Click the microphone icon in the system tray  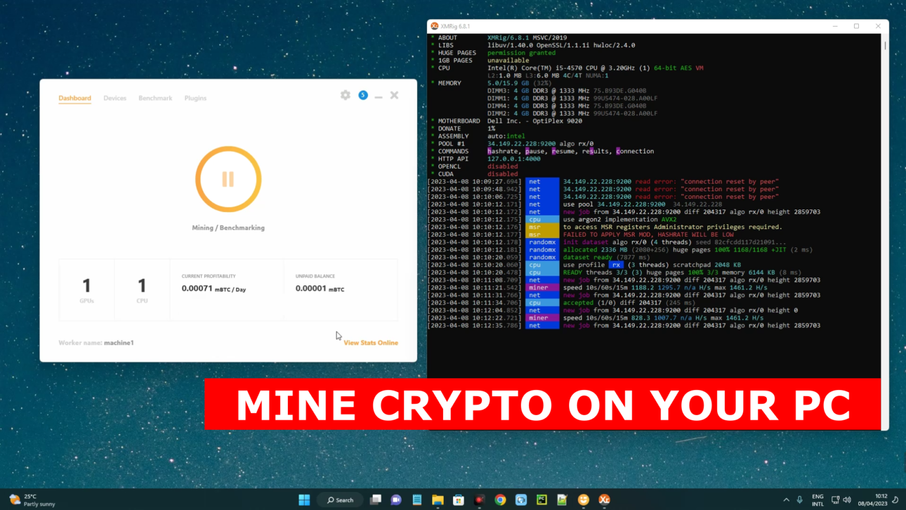[x=799, y=499]
